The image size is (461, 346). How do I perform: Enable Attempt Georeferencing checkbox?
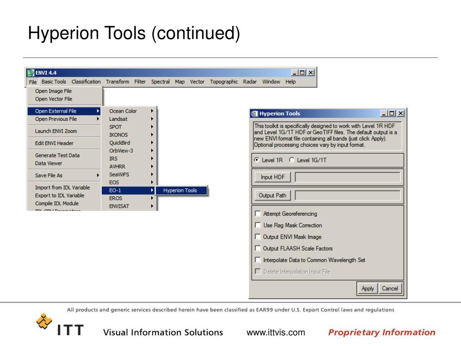pos(258,214)
